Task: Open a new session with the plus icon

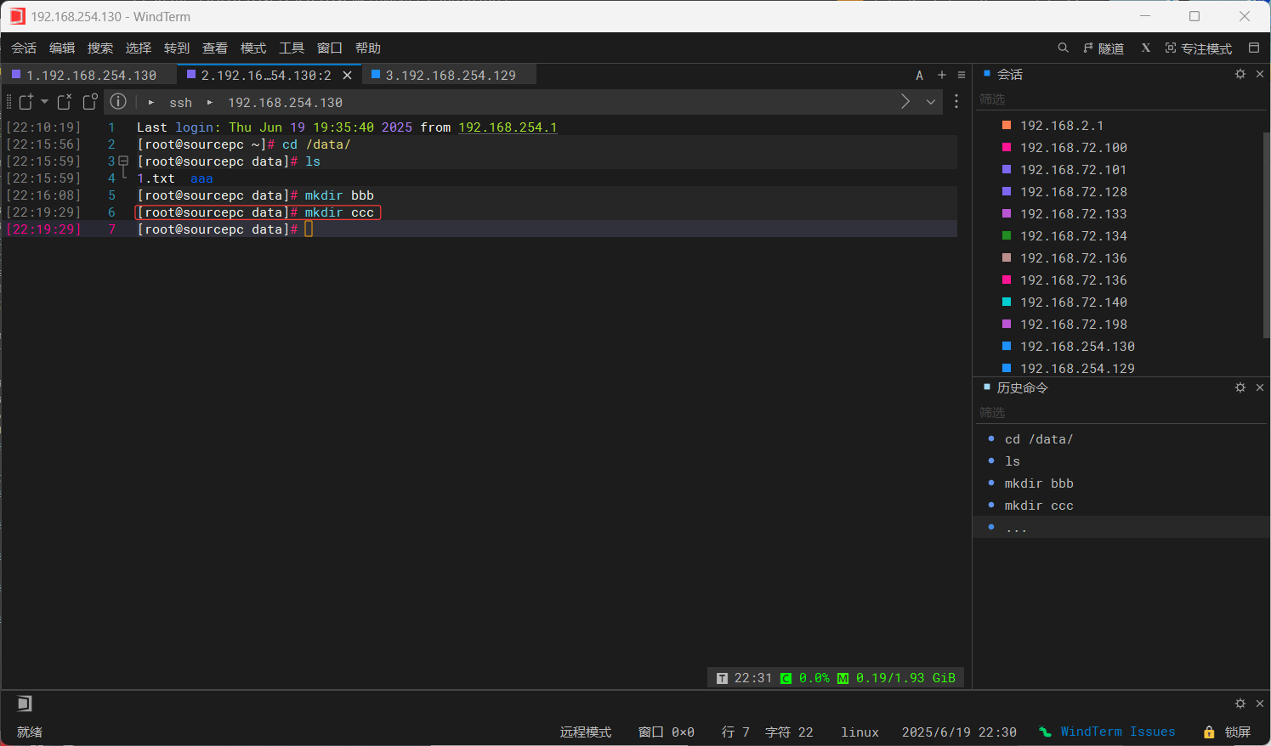Action: tap(941, 75)
